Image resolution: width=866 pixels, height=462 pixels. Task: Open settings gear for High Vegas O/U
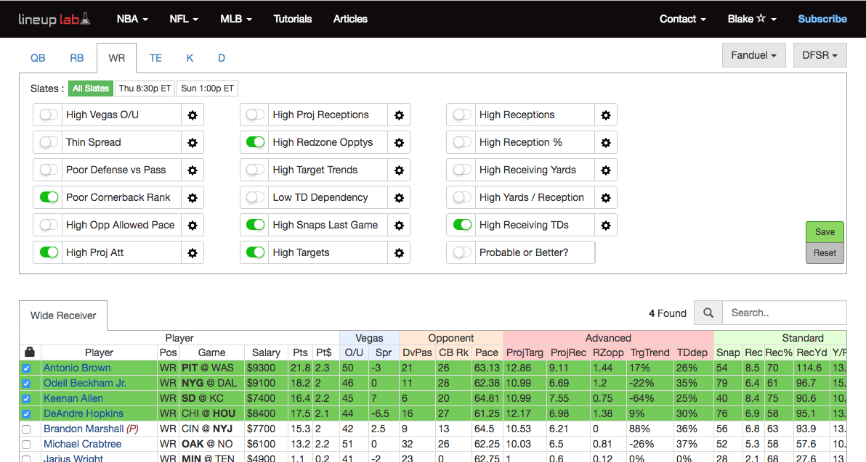click(x=193, y=115)
